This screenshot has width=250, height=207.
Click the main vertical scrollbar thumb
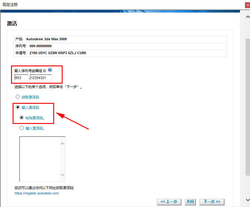point(248,107)
